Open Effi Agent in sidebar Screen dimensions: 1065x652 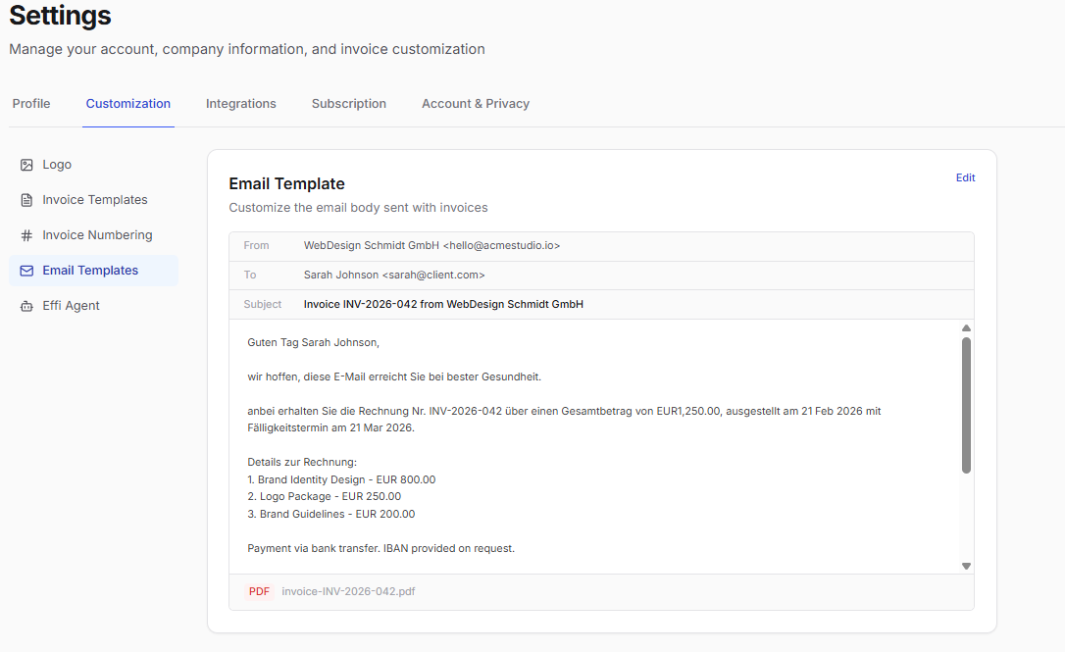(94, 306)
